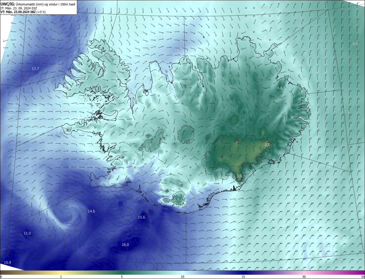Pick the 16.0 value in the dark blue area
365x279 pixels.
[125, 245]
